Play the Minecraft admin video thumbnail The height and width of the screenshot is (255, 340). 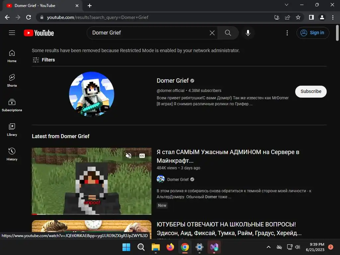tap(92, 181)
